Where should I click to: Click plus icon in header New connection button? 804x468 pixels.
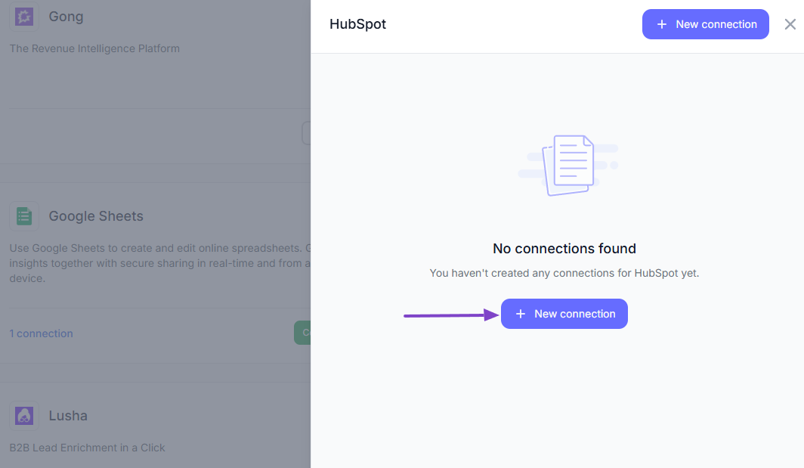point(662,24)
